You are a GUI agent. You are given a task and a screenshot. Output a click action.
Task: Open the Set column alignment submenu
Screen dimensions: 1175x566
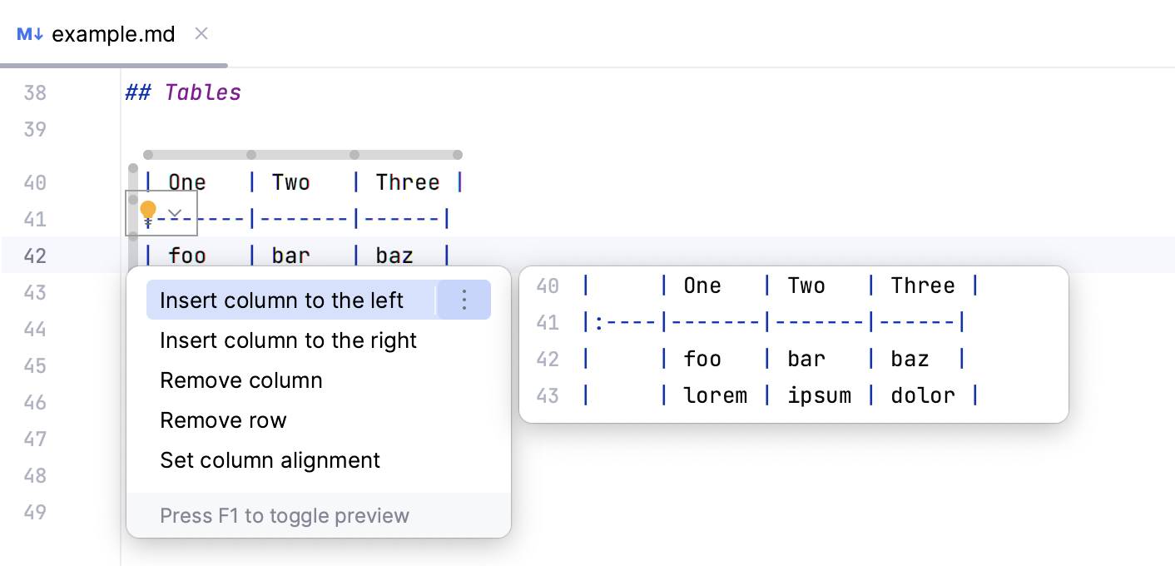tap(270, 459)
